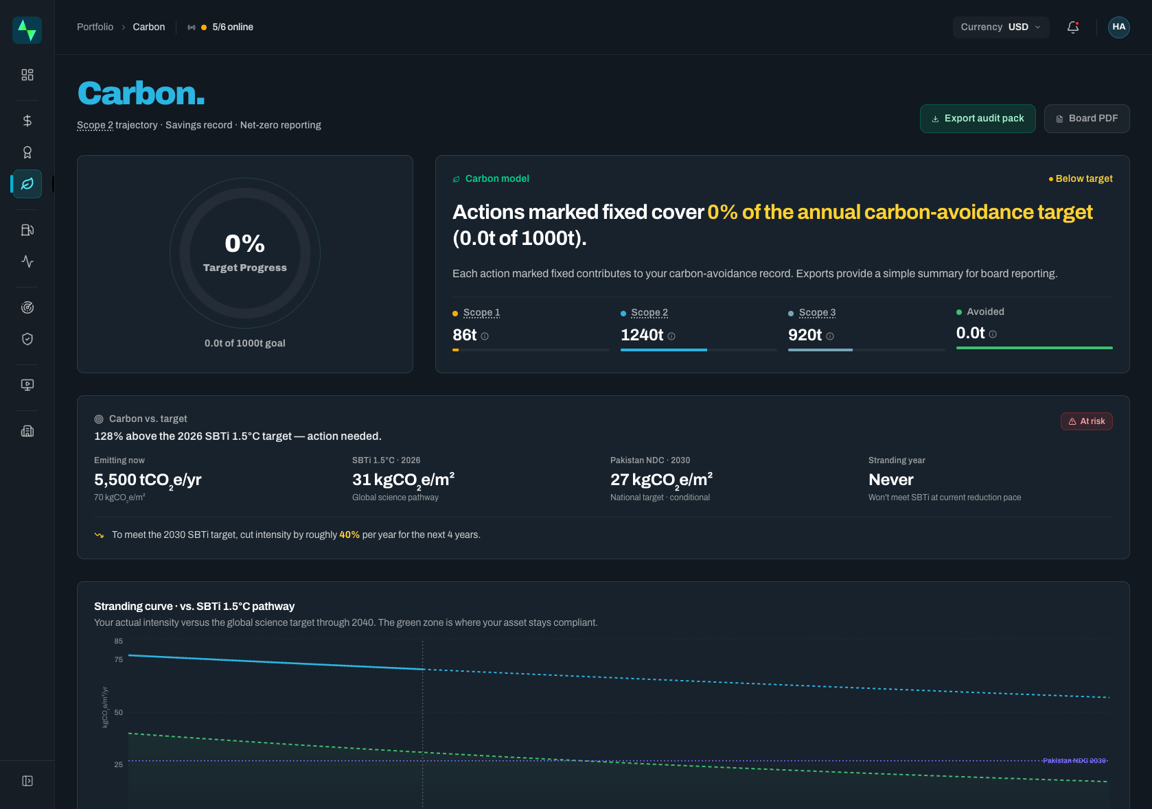This screenshot has width=1152, height=809.
Task: Click the 31 kgCO2e/m² SBTi value
Action: tap(404, 480)
